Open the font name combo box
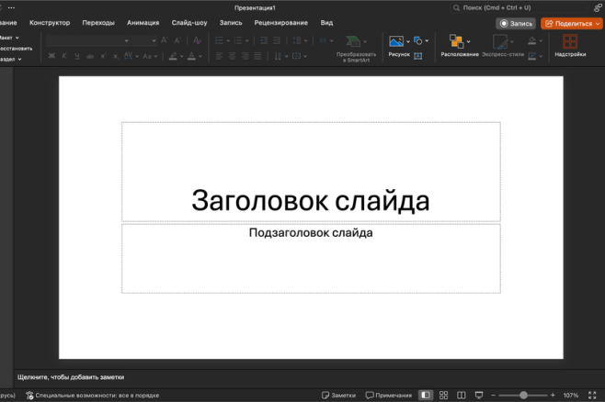The width and height of the screenshot is (605, 402). pyautogui.click(x=87, y=40)
